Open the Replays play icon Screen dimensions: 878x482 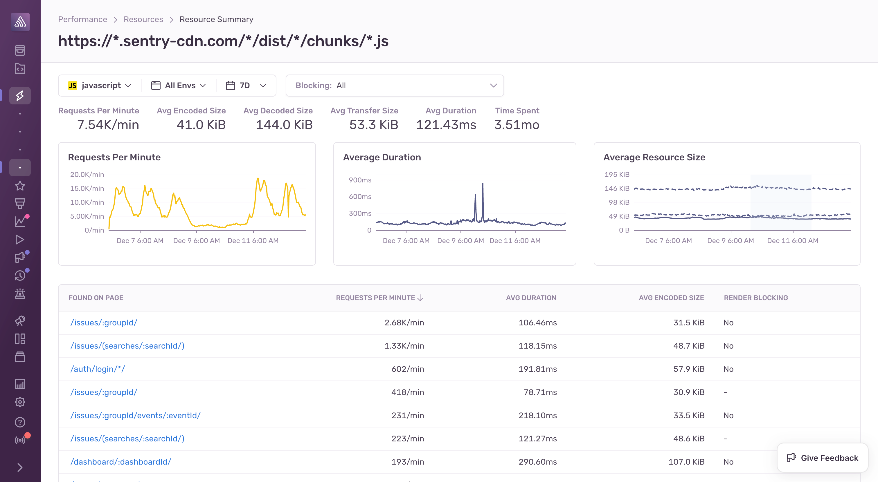pos(20,240)
